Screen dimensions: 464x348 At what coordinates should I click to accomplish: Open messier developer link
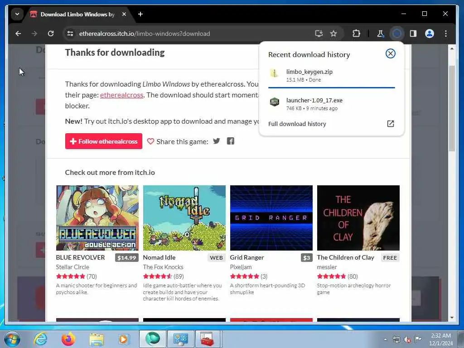pyautogui.click(x=327, y=267)
